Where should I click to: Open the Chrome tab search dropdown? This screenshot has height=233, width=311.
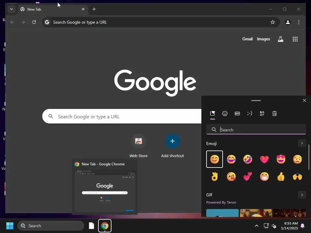12,9
